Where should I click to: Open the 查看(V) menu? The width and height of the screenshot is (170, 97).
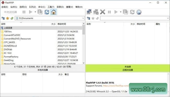coord(70,7)
